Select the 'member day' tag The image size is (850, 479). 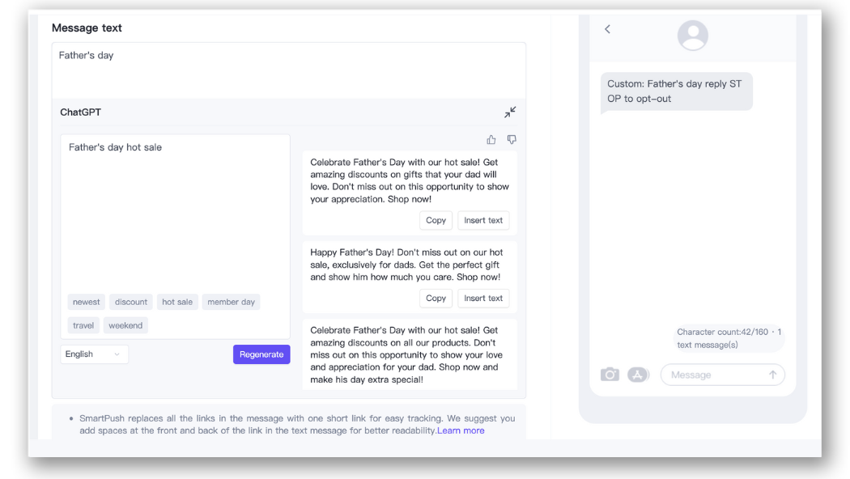click(x=231, y=301)
